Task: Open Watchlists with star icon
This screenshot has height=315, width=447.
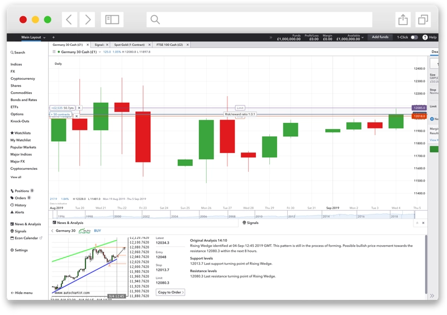Action: click(20, 133)
